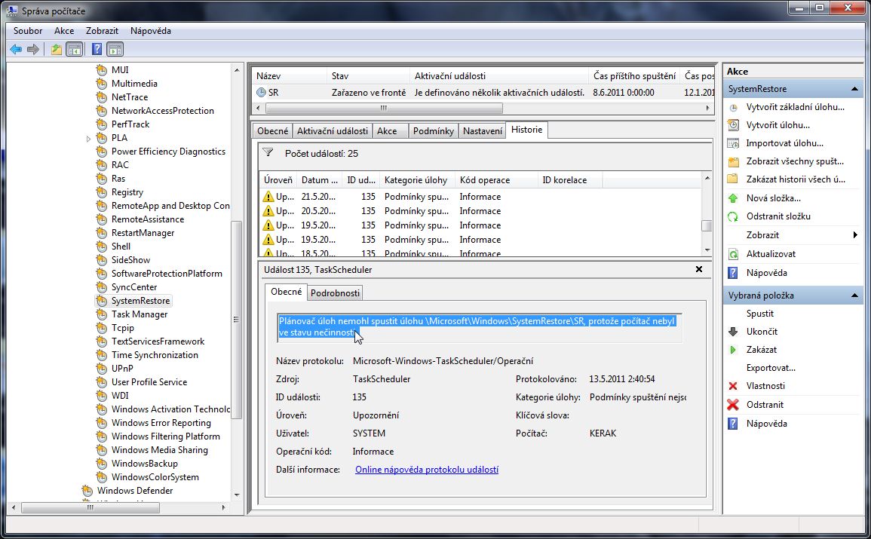This screenshot has height=539, width=871.
Task: Click the red X Odstranit icon
Action: coord(733,405)
